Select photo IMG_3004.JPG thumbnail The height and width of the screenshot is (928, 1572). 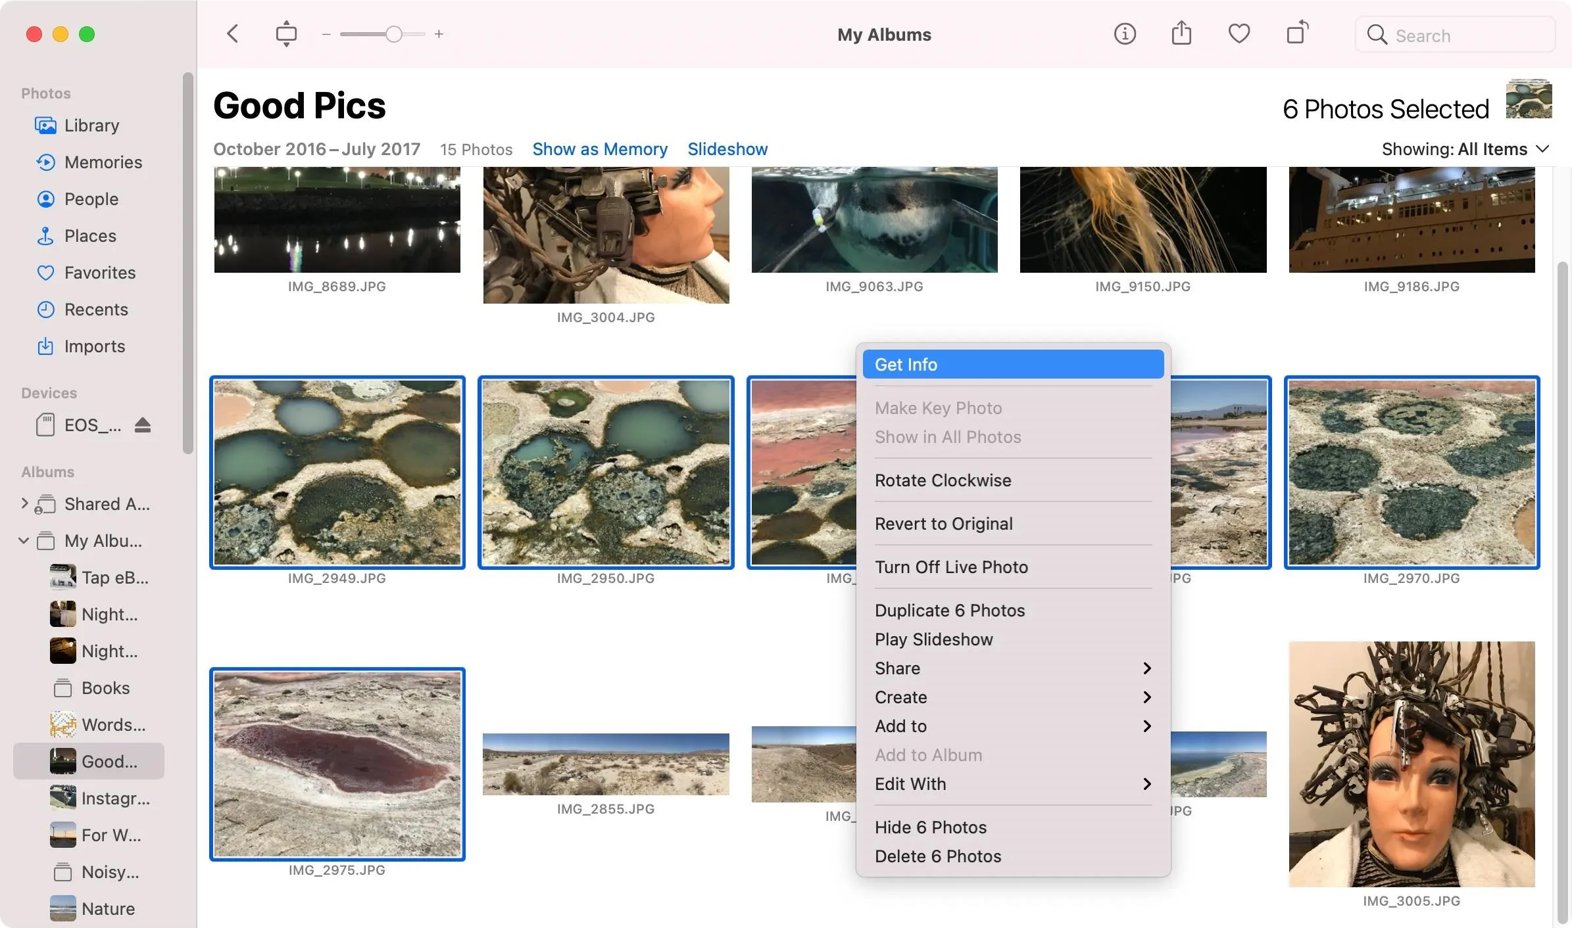[606, 235]
